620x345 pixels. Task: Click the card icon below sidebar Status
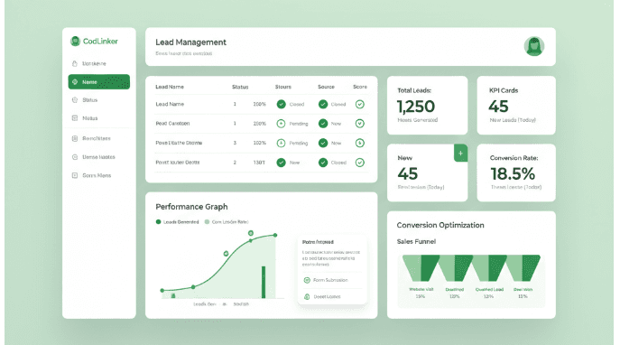pos(75,118)
